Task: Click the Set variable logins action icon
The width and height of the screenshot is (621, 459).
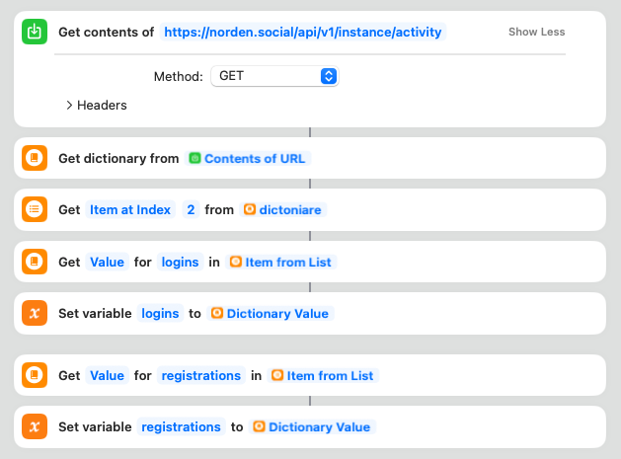Action: coord(35,313)
